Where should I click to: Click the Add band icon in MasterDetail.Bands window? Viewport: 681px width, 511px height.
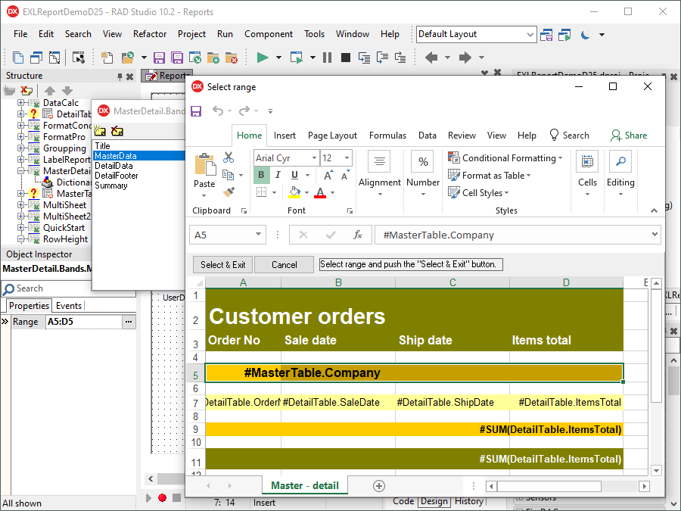100,131
